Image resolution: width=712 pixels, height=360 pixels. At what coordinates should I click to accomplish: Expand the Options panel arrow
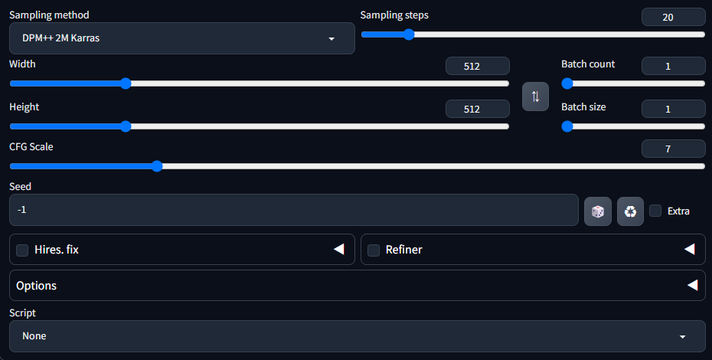(x=692, y=285)
